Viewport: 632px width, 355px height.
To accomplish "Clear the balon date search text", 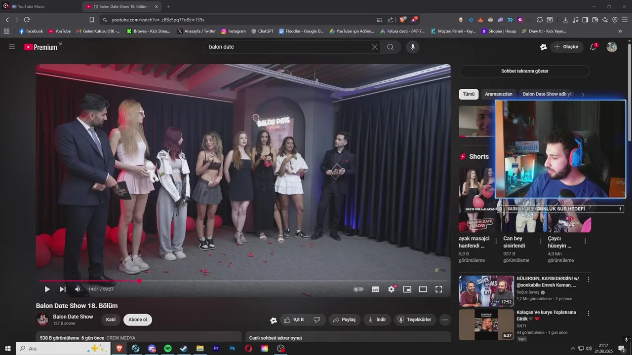I will [x=374, y=47].
